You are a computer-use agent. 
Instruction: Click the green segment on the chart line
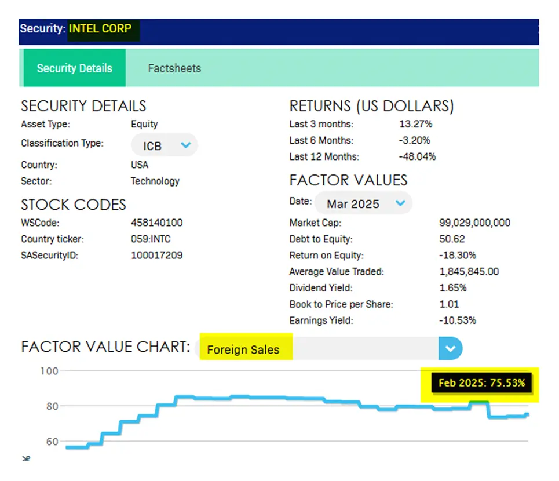coord(479,402)
